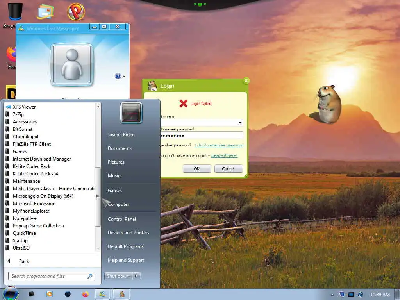Click the programs list scroll up arrow
Image resolution: width=400 pixels, height=300 pixels.
[98, 107]
